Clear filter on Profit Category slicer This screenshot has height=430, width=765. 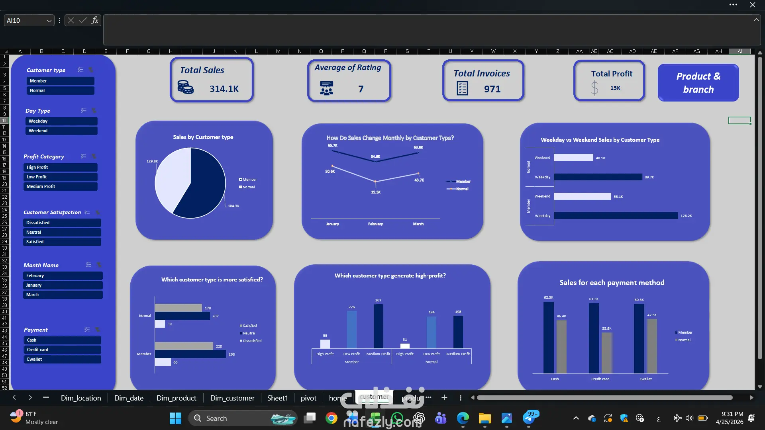coord(94,156)
